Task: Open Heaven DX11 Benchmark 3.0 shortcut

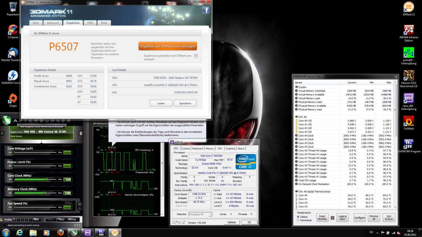Action: [409, 75]
